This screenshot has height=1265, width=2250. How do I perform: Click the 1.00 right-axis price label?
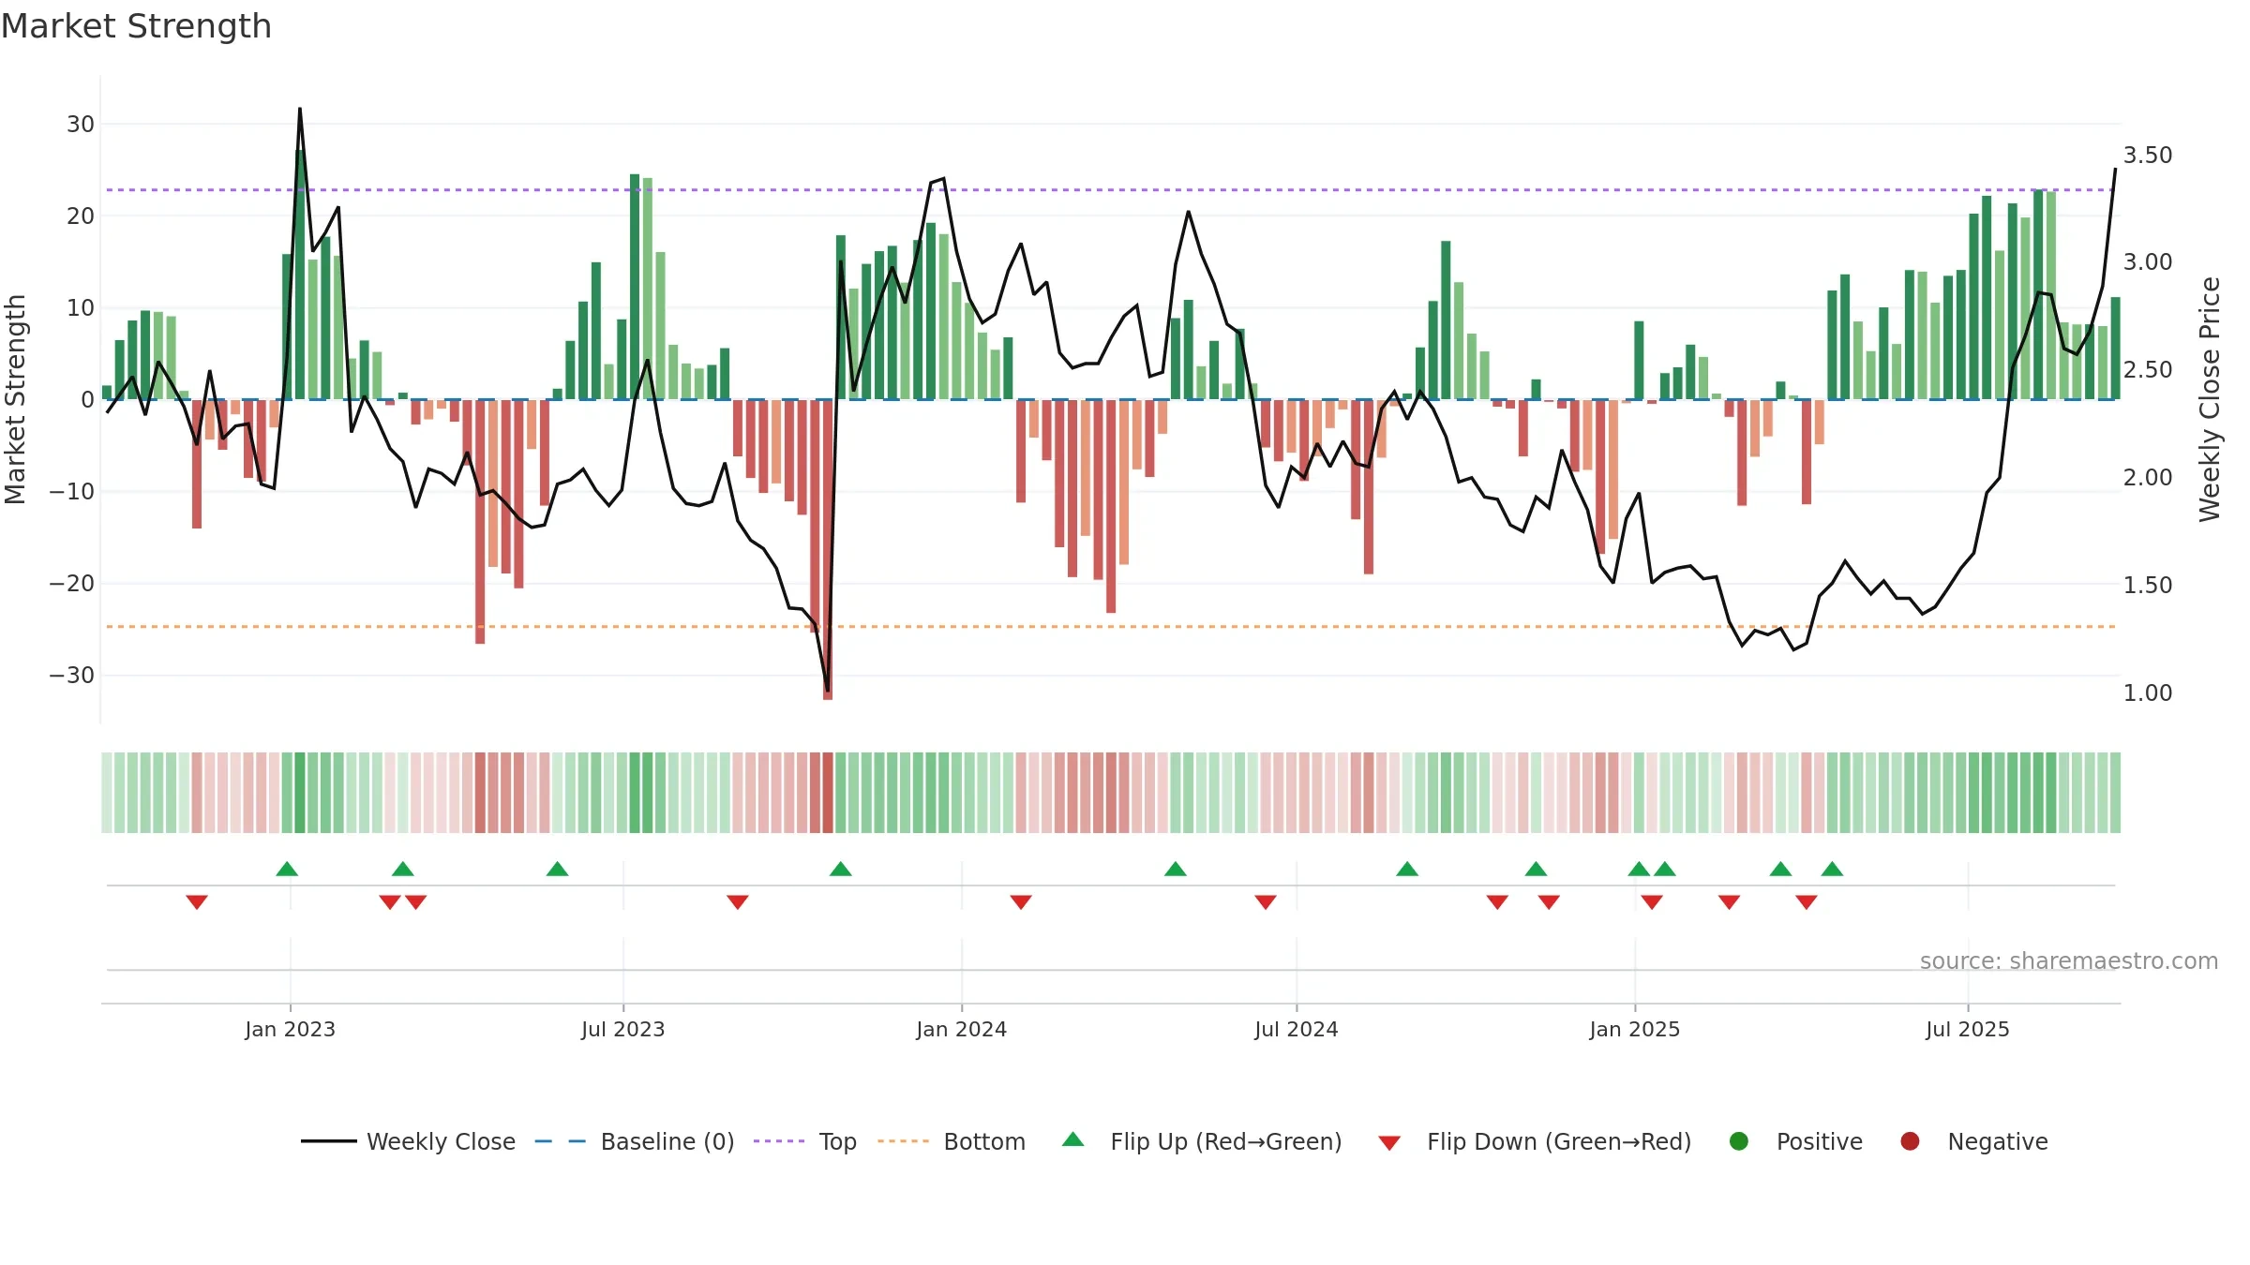[x=2148, y=692]
